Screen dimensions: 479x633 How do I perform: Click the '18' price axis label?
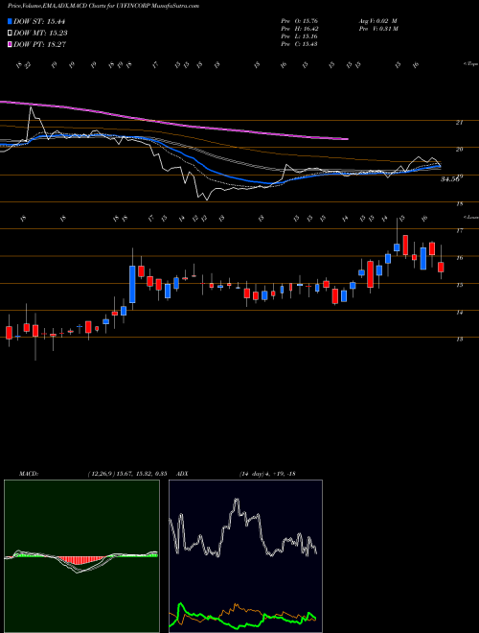pyautogui.click(x=459, y=204)
